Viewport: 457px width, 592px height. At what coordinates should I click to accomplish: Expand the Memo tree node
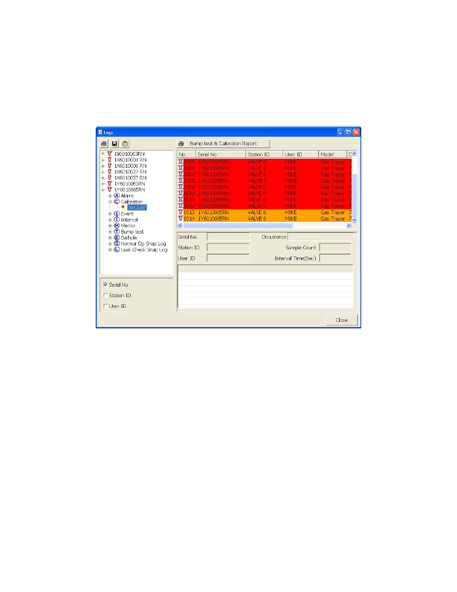pyautogui.click(x=110, y=226)
